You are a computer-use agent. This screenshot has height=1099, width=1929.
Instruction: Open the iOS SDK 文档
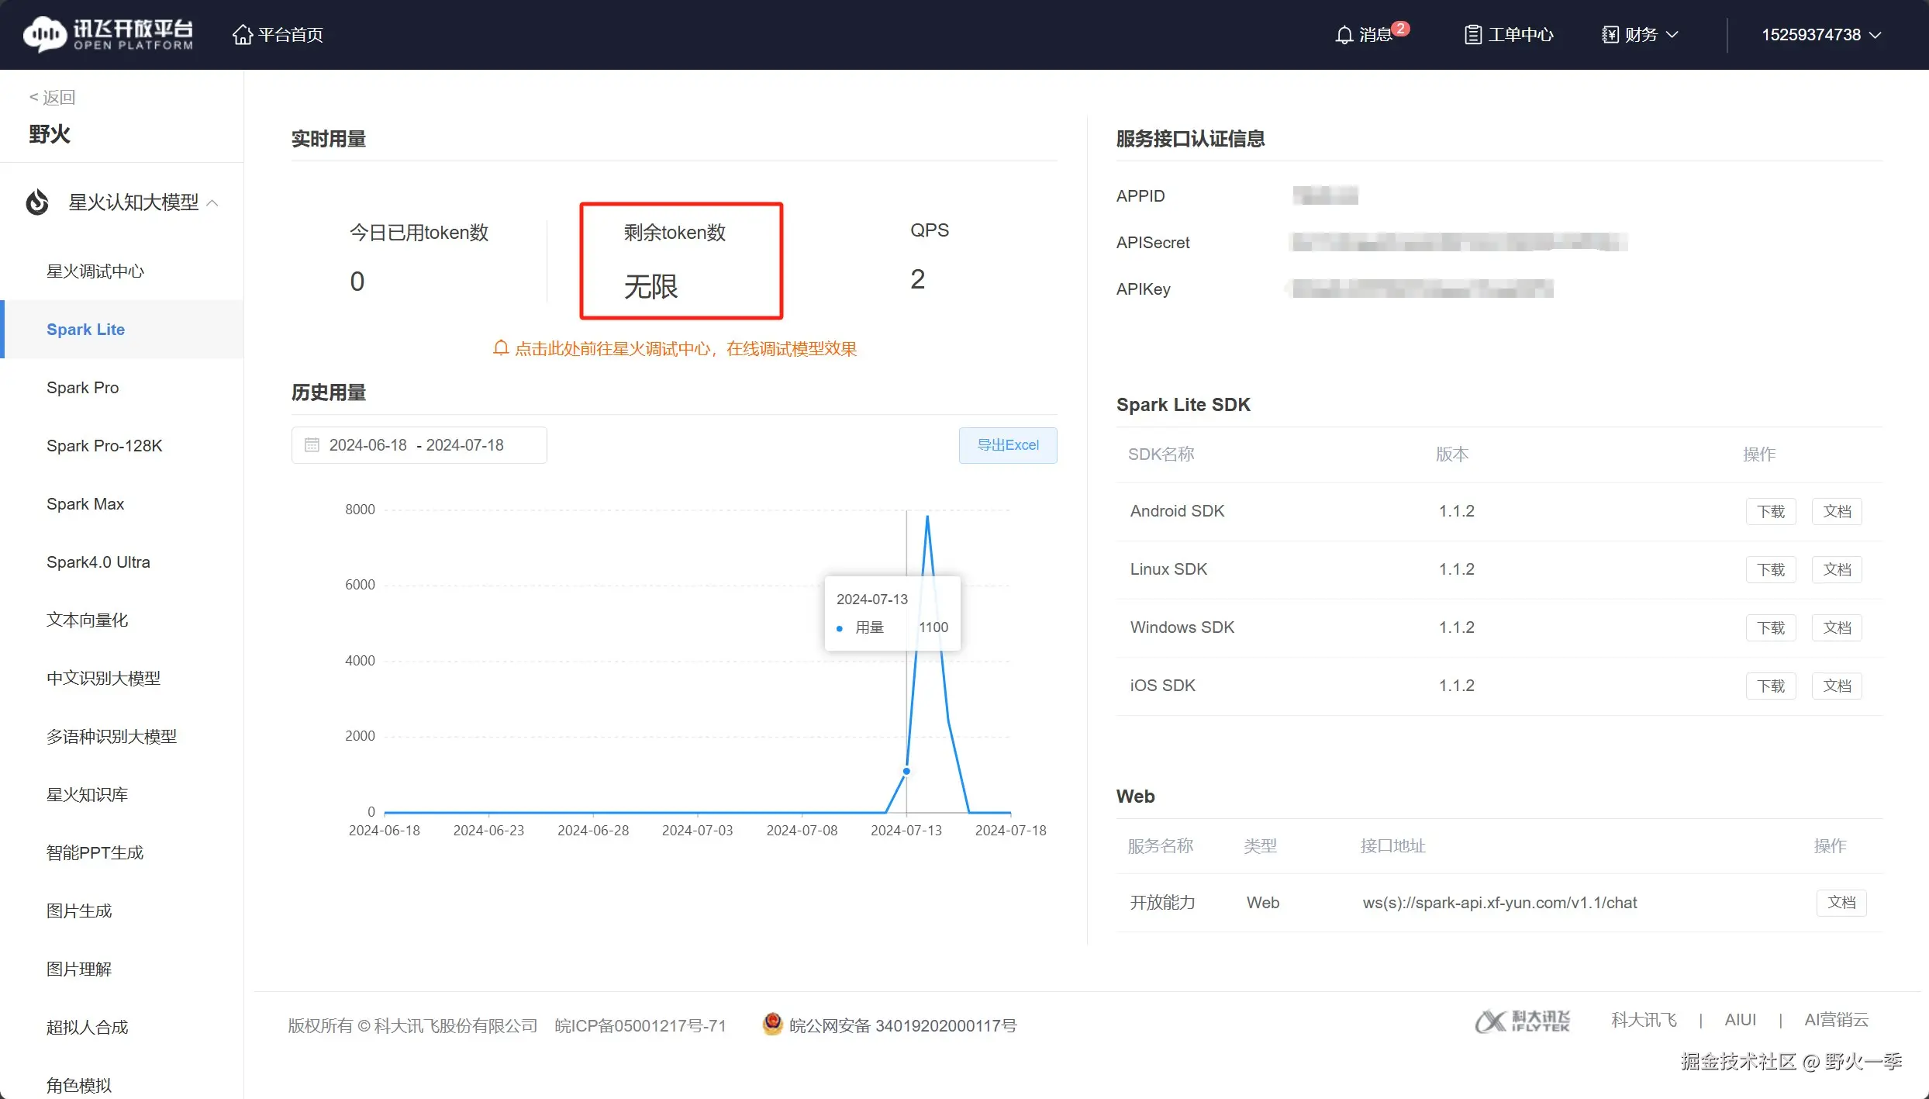click(x=1837, y=686)
